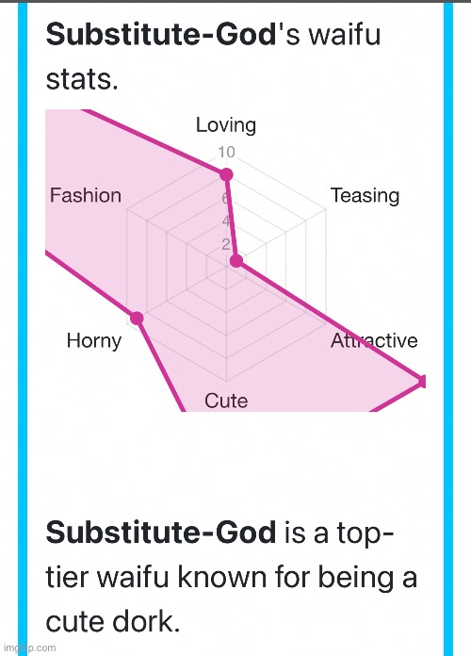This screenshot has height=656, width=471.
Task: Select the Teasing axis label
Action: [x=365, y=195]
